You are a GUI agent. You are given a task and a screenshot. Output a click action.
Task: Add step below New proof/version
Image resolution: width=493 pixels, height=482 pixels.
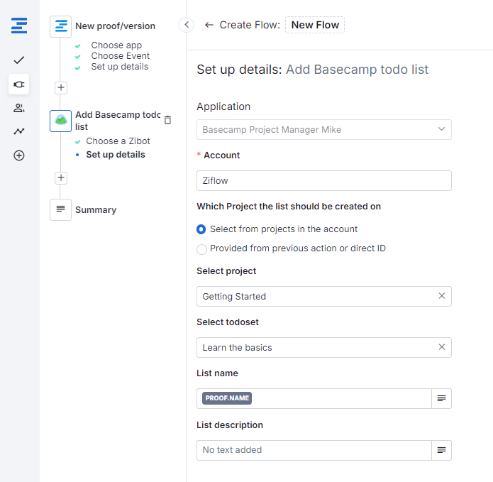click(61, 88)
